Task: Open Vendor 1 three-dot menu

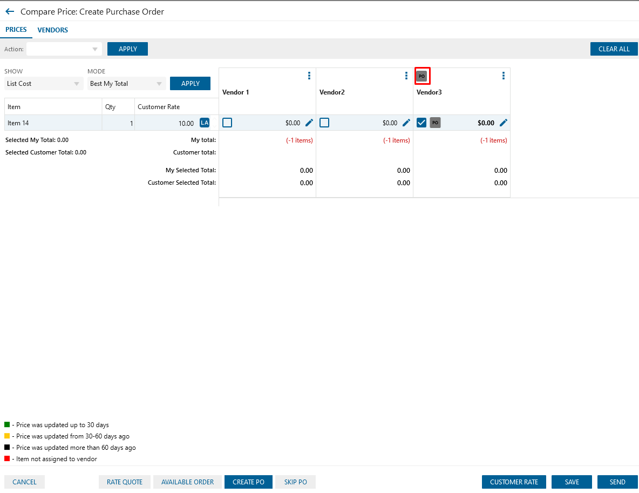Action: click(x=309, y=76)
